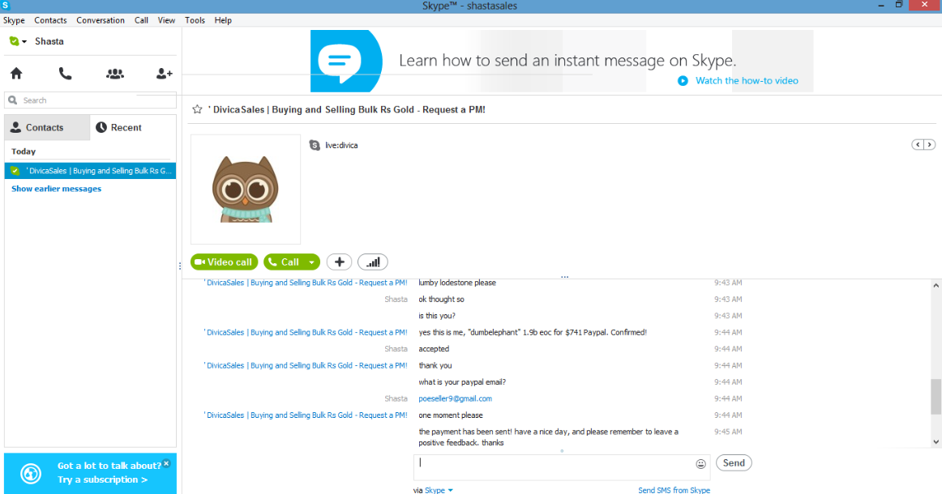Open call quality signal bars button
Viewport: 942px width, 494px height.
tap(373, 262)
